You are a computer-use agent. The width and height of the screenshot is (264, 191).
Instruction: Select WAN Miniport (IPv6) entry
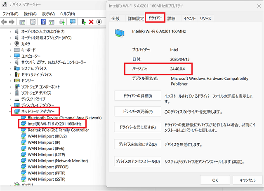tap(46, 149)
